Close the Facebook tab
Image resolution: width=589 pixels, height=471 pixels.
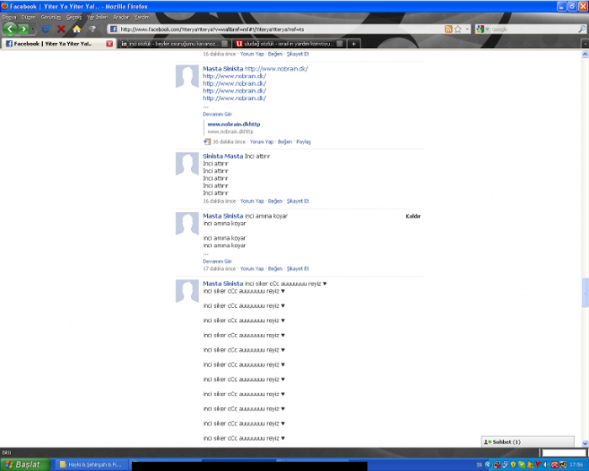[109, 44]
